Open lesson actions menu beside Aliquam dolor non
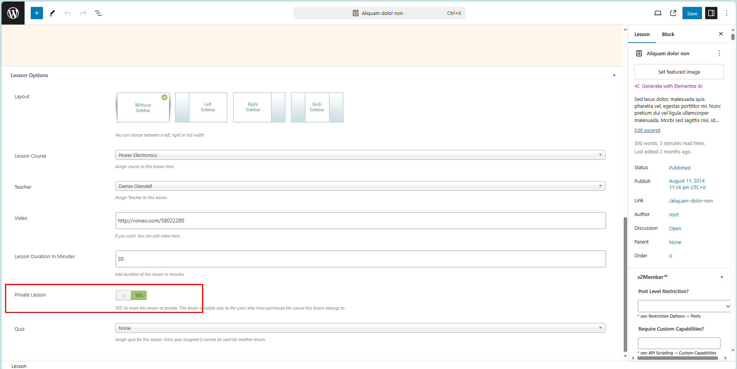737x369 pixels. 719,53
